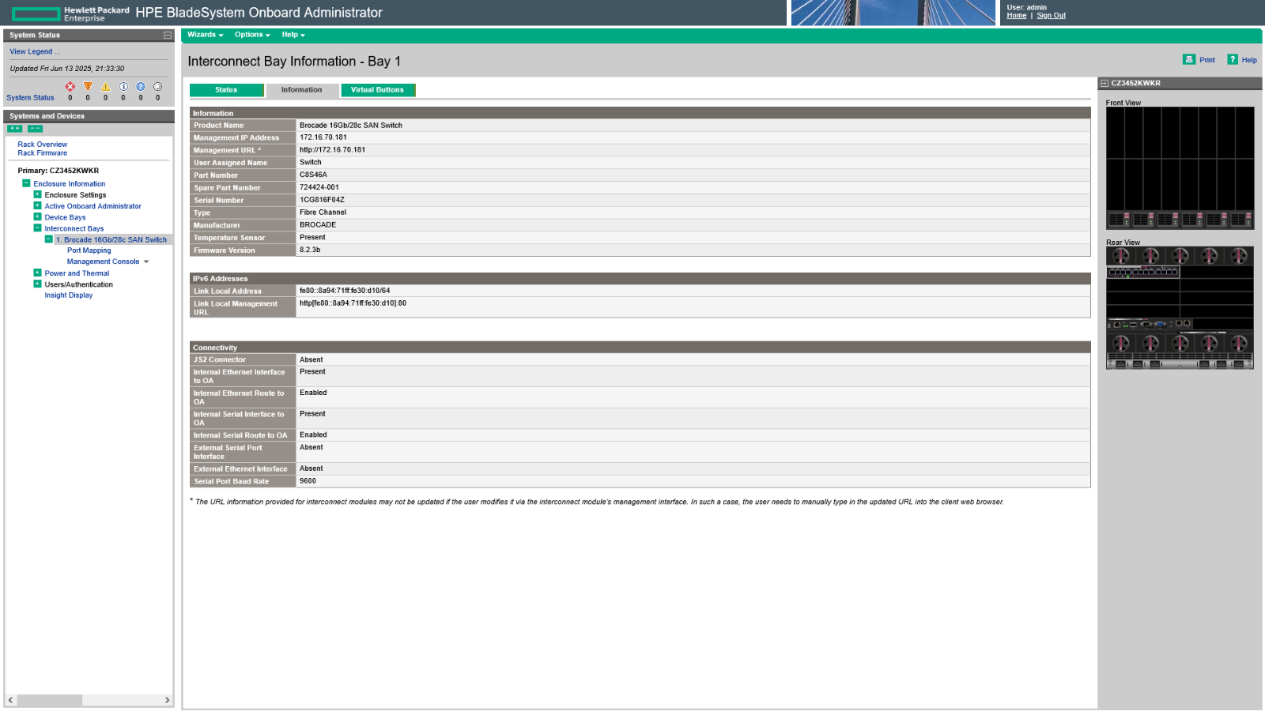Collapse the Brocade SAN Switch tree node

[x=48, y=239]
